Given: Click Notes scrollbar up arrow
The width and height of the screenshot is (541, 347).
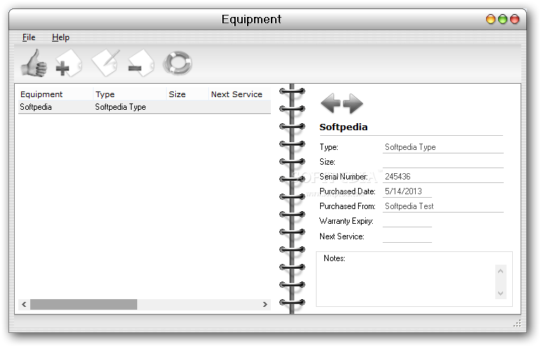Looking at the screenshot, I should pos(501,271).
